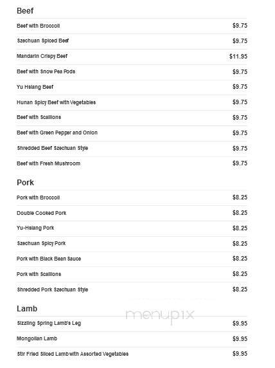This screenshot has width=275, height=368.
Task: Click the Lamb section heading
Action: [27, 309]
